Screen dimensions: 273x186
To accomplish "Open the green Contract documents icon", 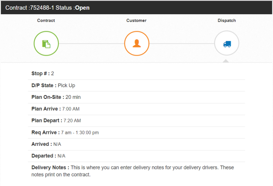I will [x=46, y=44].
